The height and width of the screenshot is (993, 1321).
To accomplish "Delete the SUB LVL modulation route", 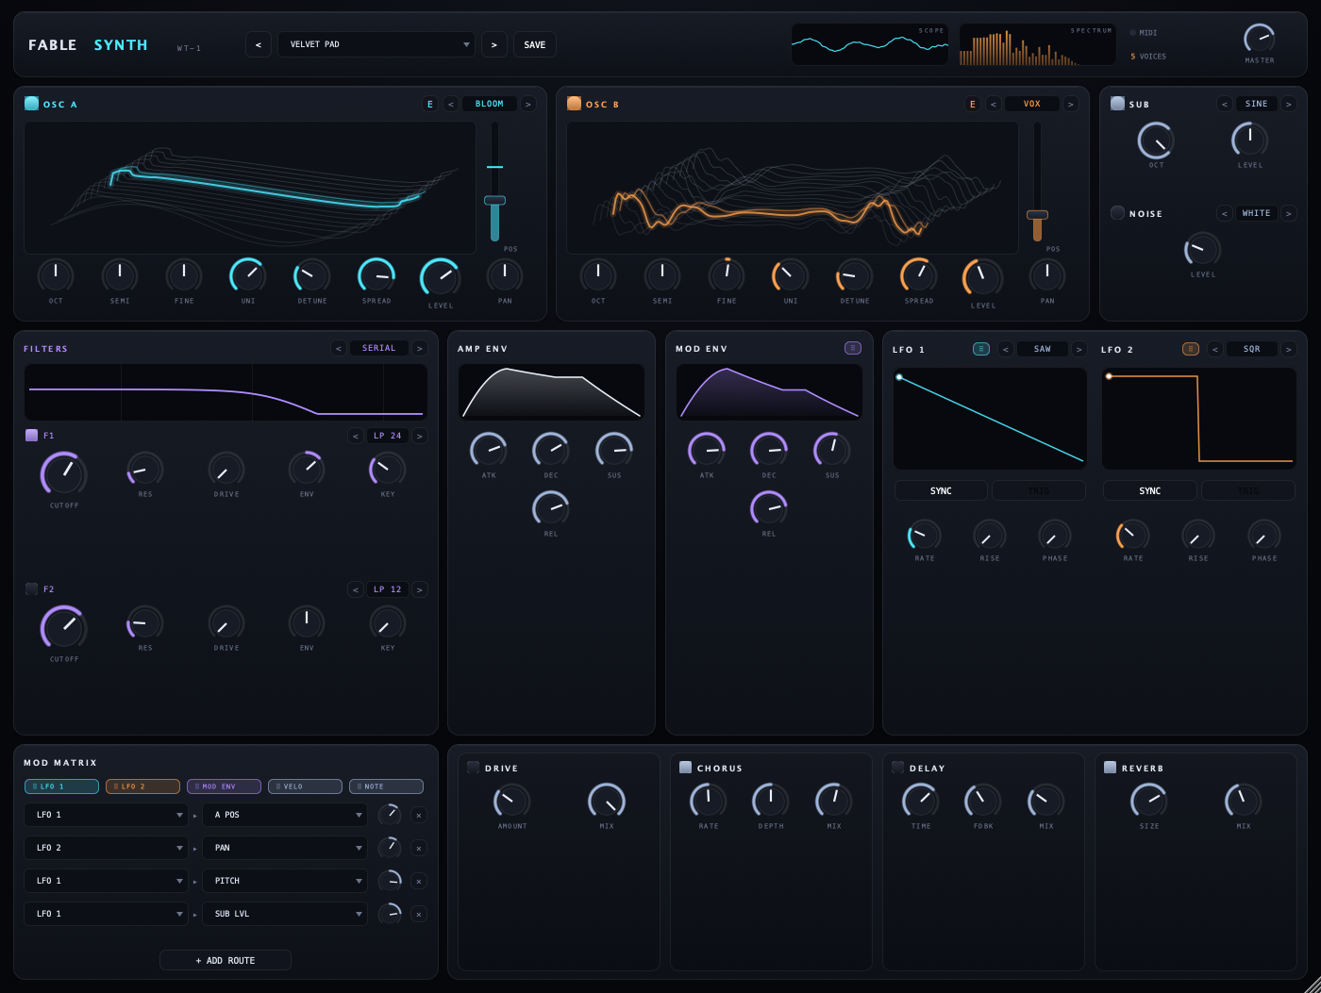I will coord(419,914).
